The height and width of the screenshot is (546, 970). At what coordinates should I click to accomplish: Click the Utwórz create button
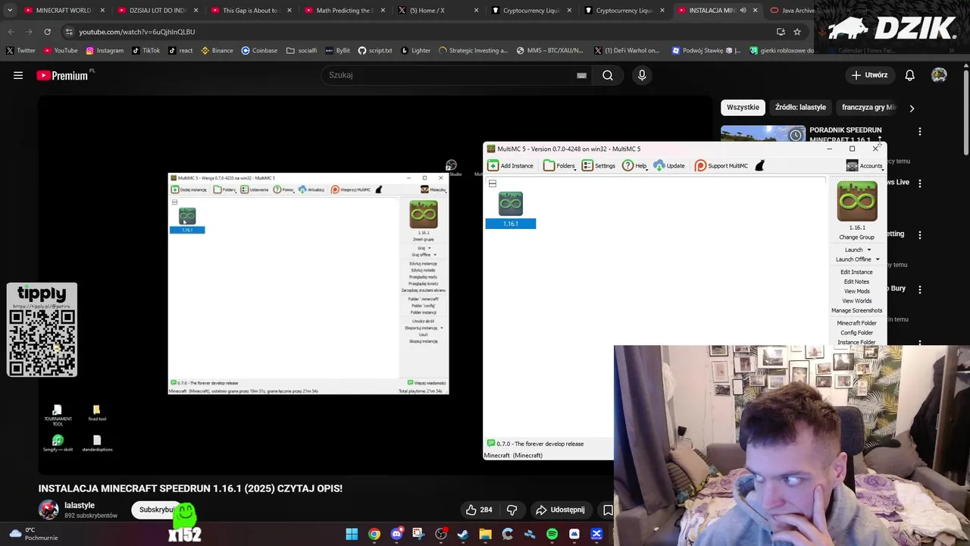[868, 75]
